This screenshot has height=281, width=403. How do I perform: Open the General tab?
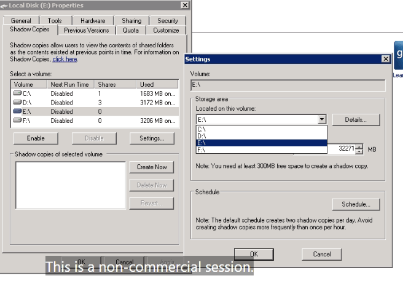[21, 20]
